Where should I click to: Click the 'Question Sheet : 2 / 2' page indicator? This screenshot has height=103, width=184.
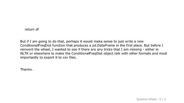(151, 99)
